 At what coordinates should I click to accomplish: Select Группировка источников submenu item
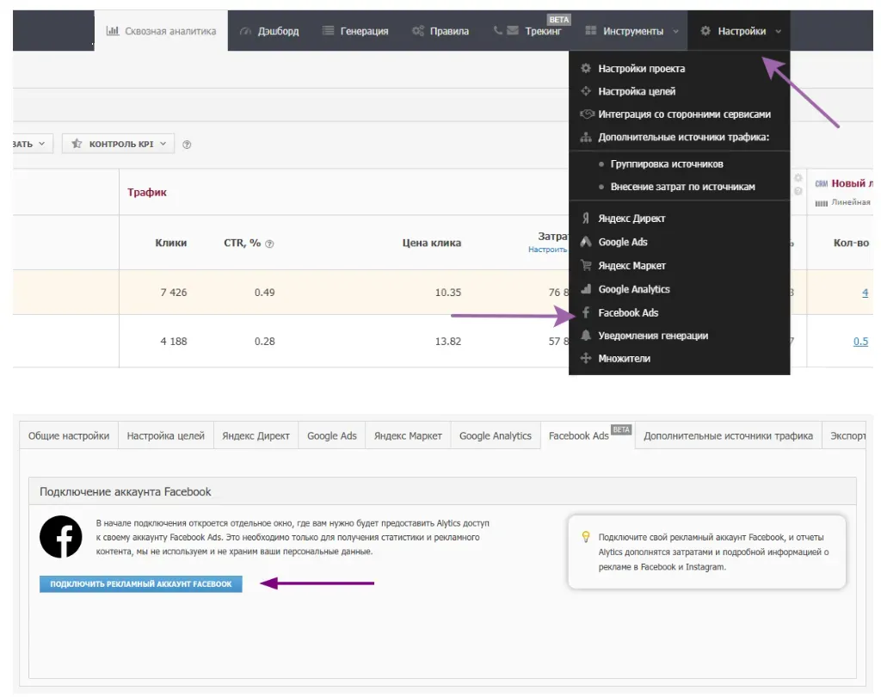tap(667, 164)
